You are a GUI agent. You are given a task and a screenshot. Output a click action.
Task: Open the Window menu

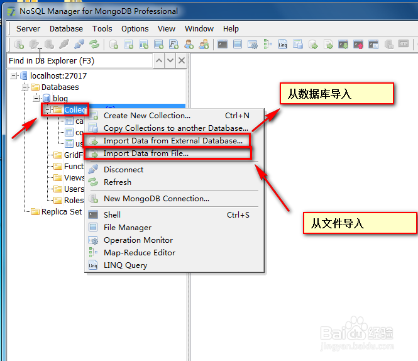pos(199,28)
